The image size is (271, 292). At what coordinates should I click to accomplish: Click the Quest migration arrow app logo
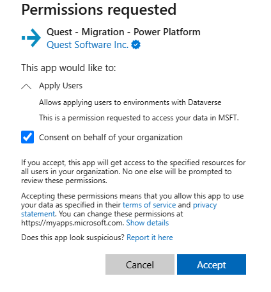(x=31, y=38)
